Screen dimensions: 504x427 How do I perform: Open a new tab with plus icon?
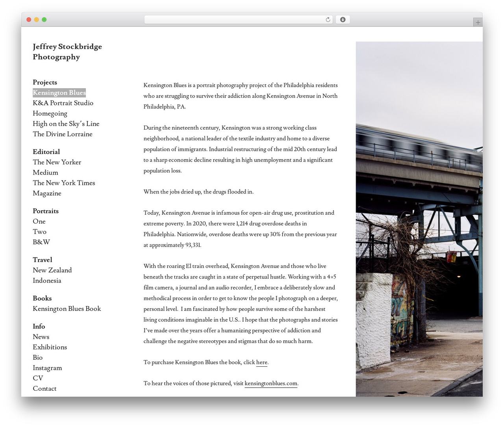click(x=478, y=22)
